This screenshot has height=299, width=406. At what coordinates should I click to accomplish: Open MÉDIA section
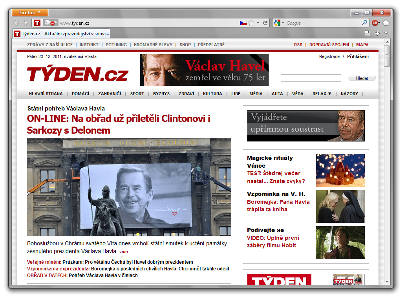point(256,94)
